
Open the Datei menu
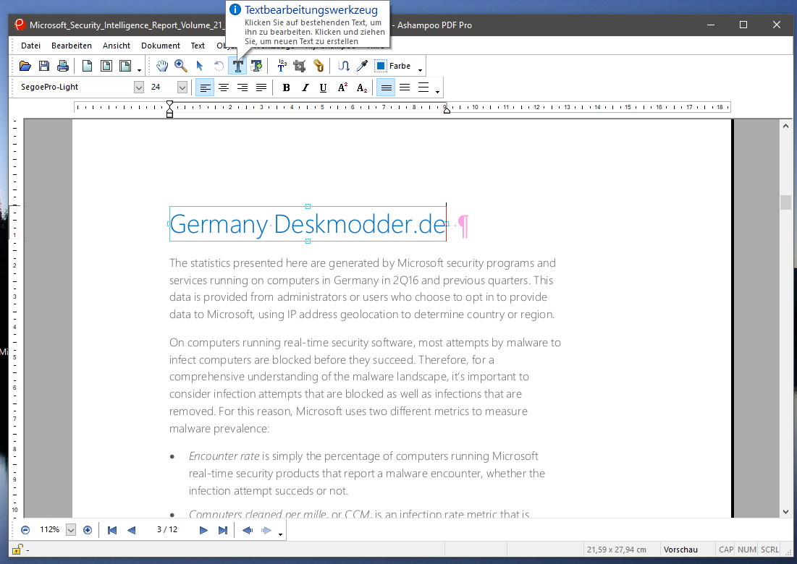pos(30,46)
